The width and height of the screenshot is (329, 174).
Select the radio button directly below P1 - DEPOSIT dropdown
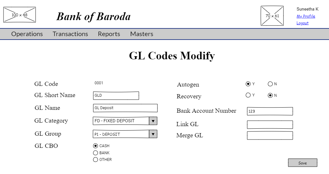(96, 146)
